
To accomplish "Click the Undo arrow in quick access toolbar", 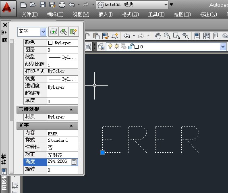I will click(72, 5).
